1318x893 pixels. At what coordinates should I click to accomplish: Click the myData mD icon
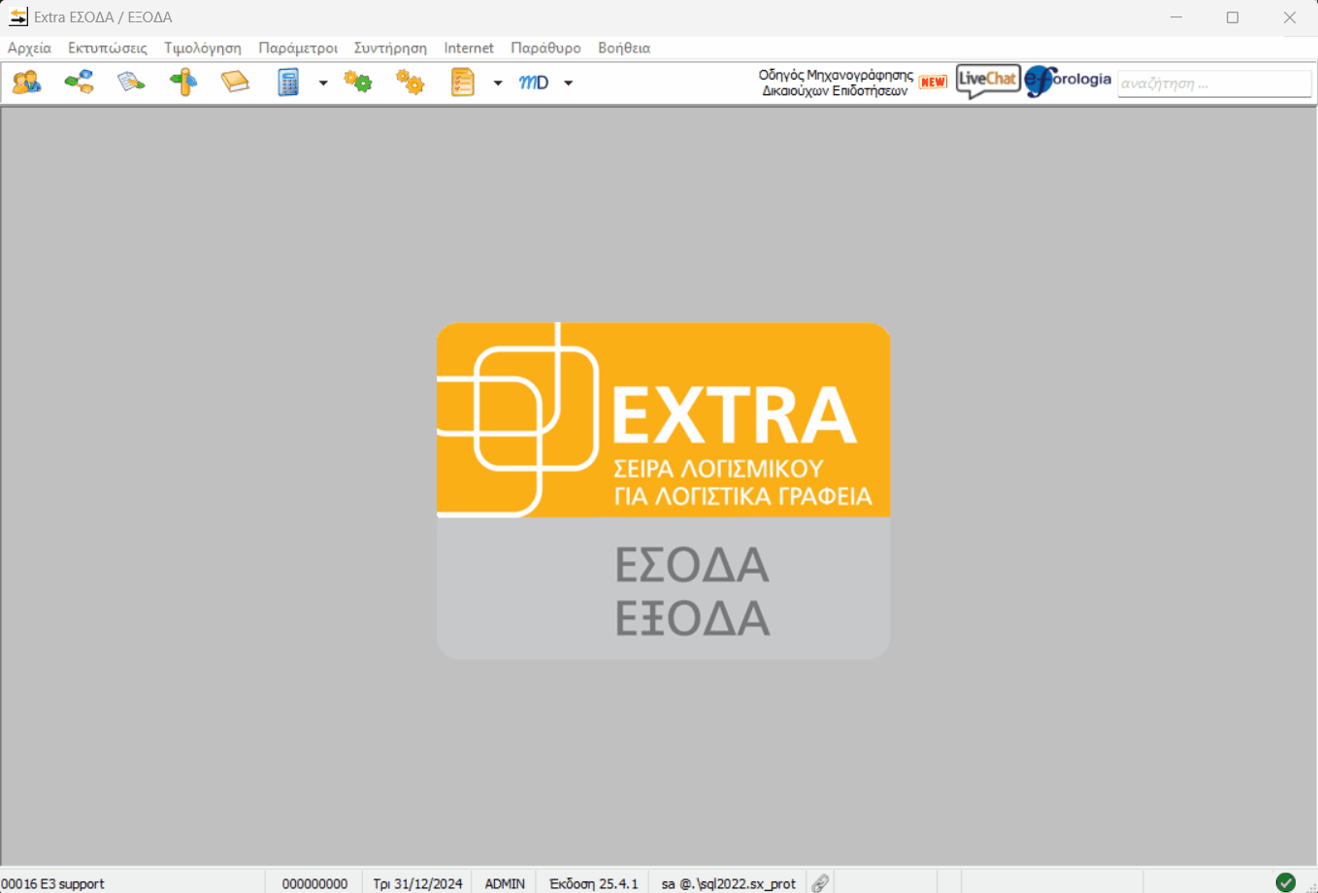534,83
